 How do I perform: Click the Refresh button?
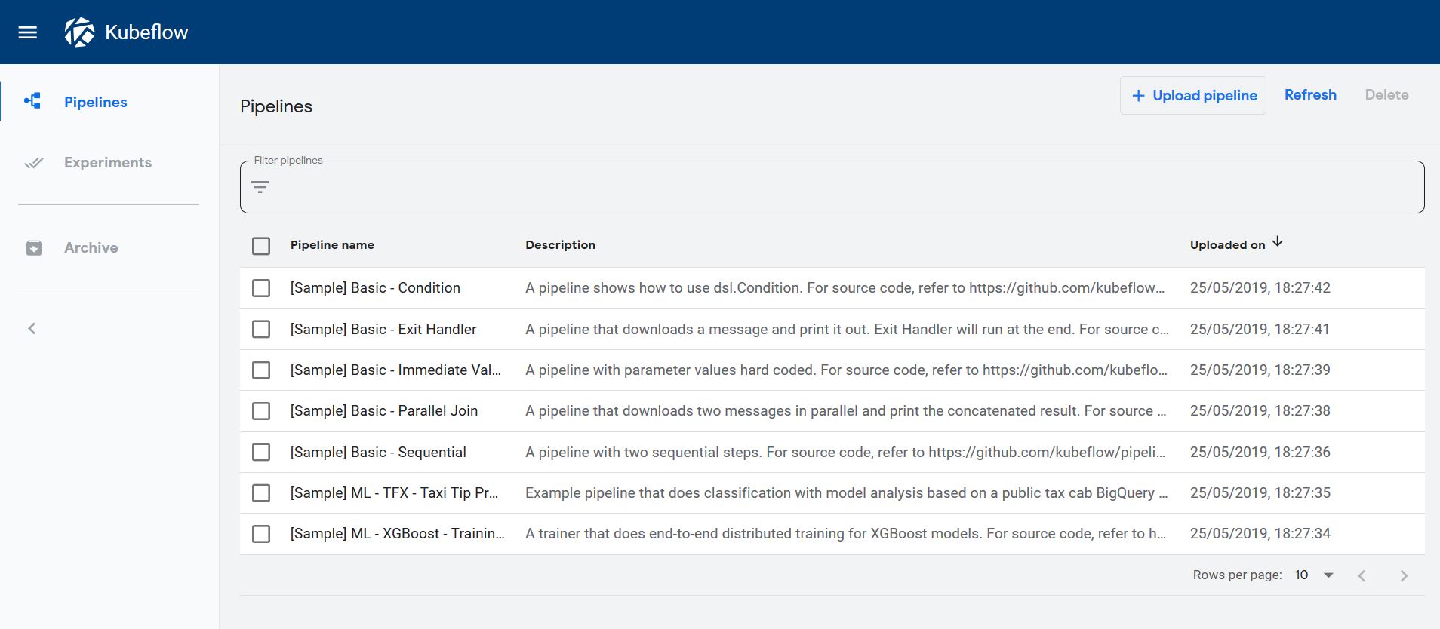tap(1310, 95)
